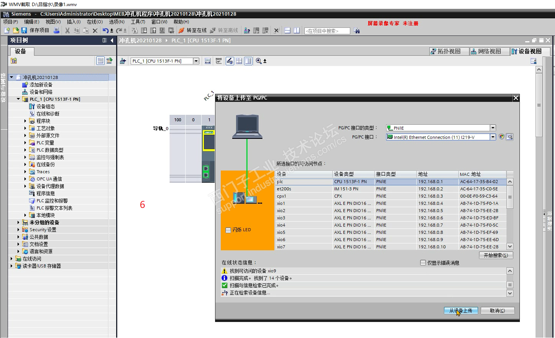Click the Split editor vertically icon

297,31
